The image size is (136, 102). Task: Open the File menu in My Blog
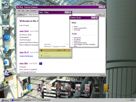pyautogui.click(x=19, y=11)
